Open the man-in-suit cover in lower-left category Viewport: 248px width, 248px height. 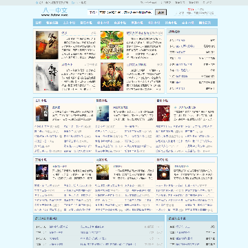42,172
